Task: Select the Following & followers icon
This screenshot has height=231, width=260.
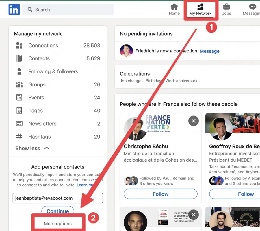Action: tap(19, 71)
